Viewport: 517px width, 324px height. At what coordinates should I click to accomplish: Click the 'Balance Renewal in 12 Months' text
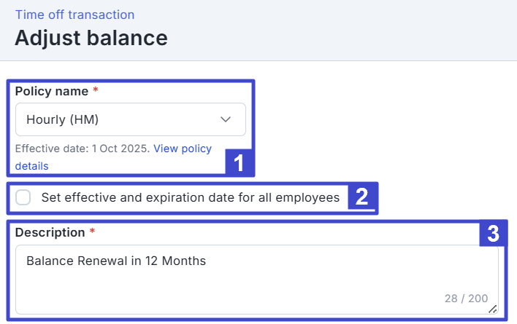pyautogui.click(x=116, y=260)
